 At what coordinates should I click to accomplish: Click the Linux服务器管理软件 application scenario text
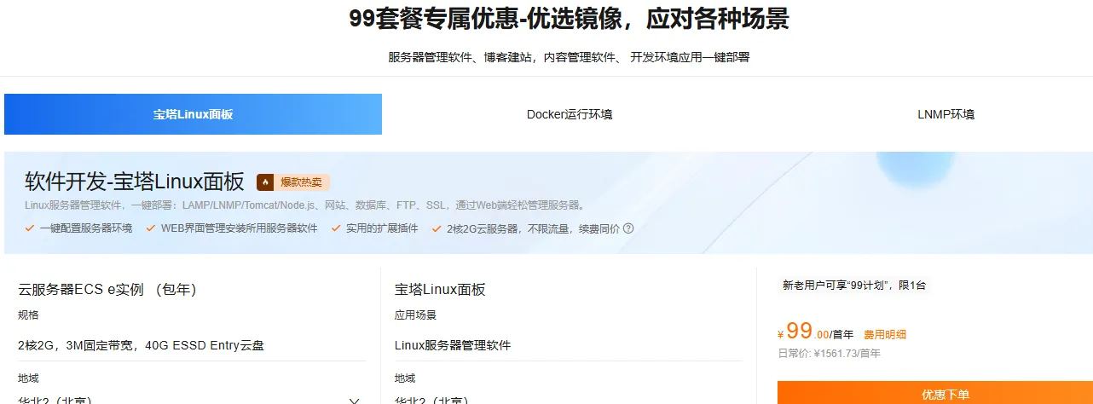(453, 345)
